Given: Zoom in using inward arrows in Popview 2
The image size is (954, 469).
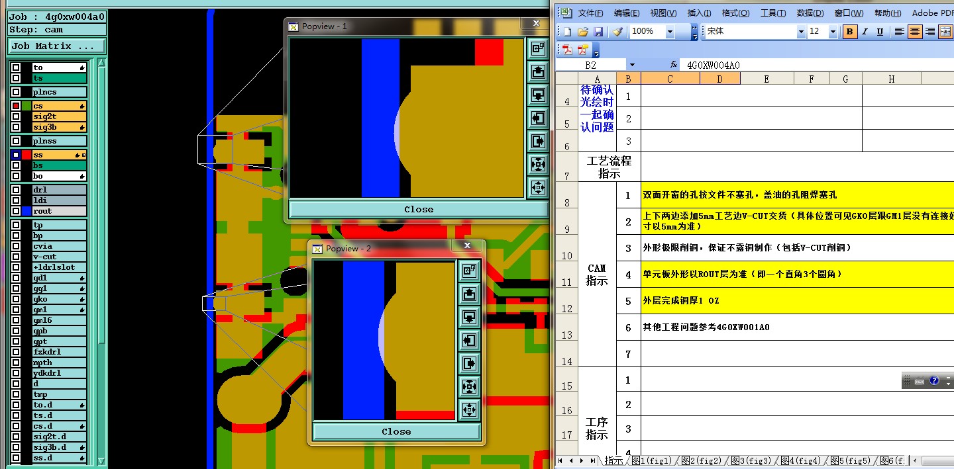Looking at the screenshot, I should point(469,386).
